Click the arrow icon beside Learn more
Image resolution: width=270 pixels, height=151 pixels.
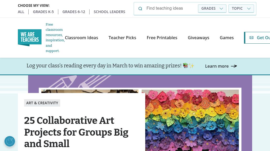pos(234,66)
